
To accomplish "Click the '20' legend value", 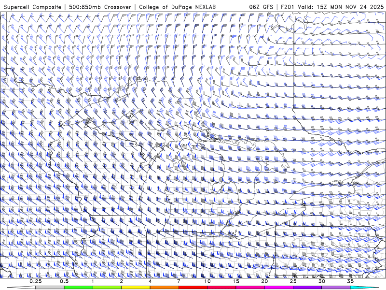I will click(x=264, y=281).
